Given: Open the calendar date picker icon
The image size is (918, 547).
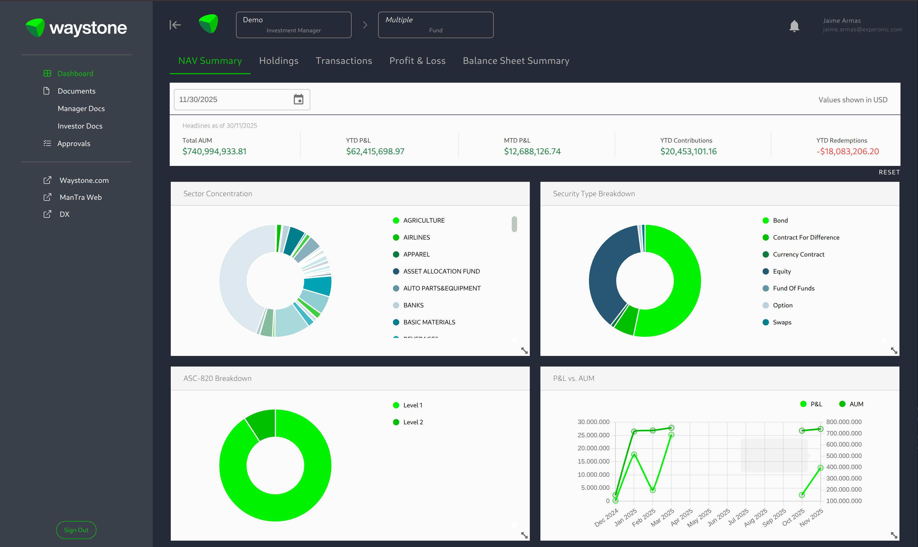Looking at the screenshot, I should (x=298, y=100).
